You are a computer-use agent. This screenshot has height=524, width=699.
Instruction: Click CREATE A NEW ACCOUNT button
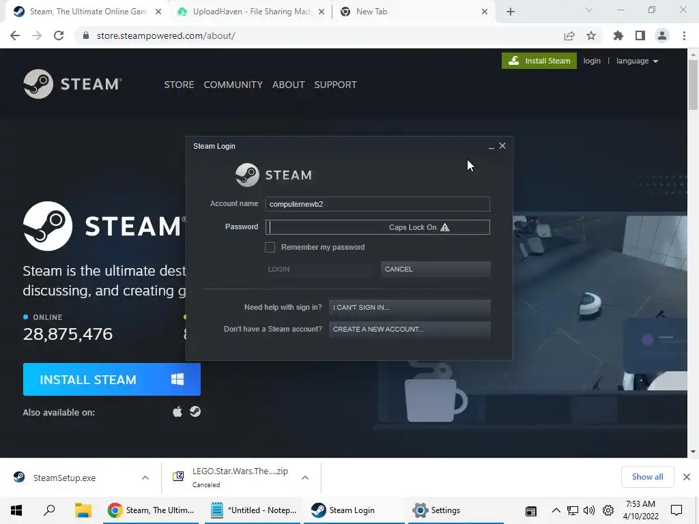point(410,330)
